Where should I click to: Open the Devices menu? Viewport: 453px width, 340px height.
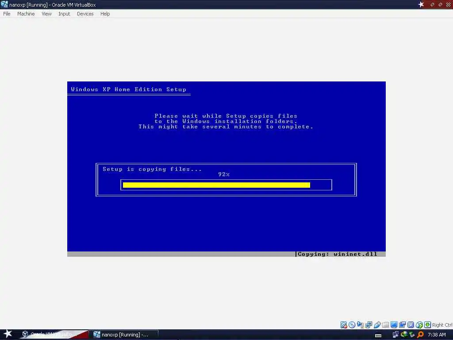pyautogui.click(x=85, y=14)
